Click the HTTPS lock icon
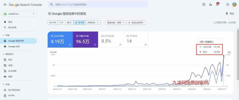This screenshot has height=100, width=239. [5, 95]
